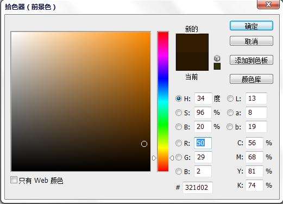Select the Lab b radio button
Screen dimensions: 283x204
pos(230,127)
